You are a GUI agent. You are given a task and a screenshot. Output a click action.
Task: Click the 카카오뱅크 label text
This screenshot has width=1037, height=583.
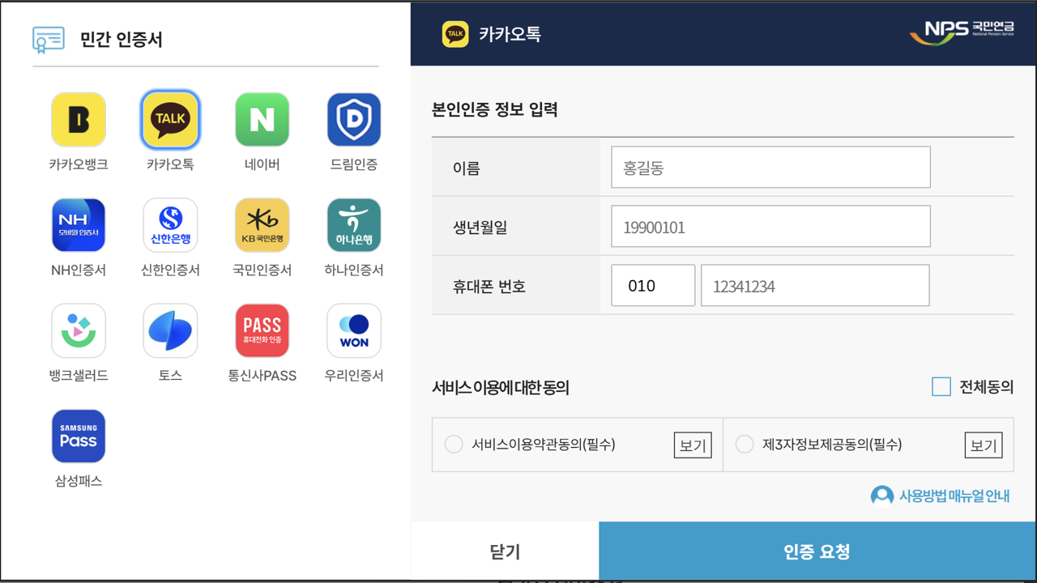[x=79, y=164]
